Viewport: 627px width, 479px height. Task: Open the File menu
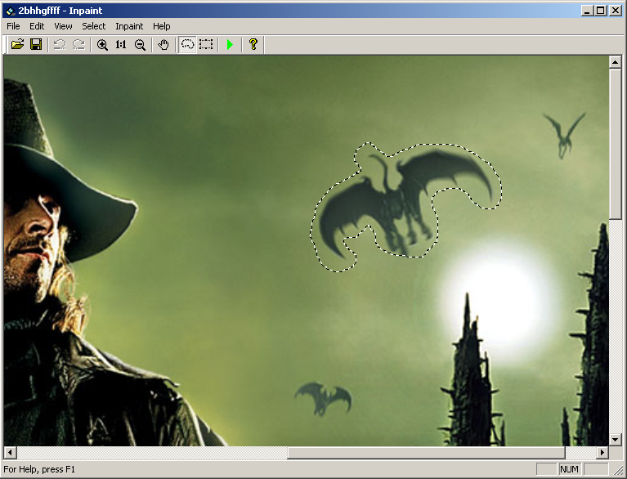(x=13, y=26)
